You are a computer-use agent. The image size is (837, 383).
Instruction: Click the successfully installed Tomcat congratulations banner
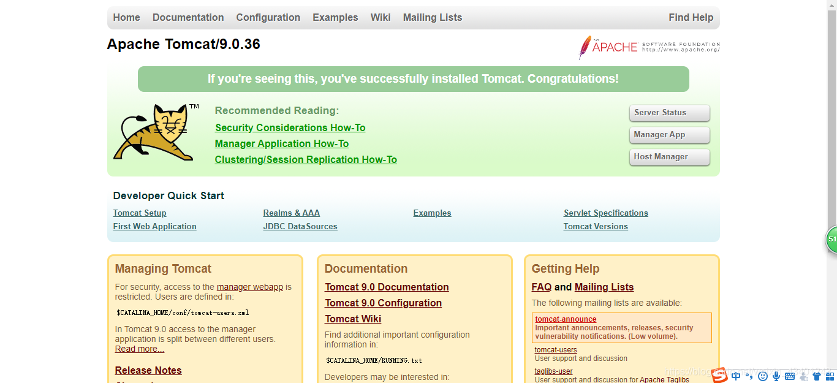pyautogui.click(x=414, y=79)
